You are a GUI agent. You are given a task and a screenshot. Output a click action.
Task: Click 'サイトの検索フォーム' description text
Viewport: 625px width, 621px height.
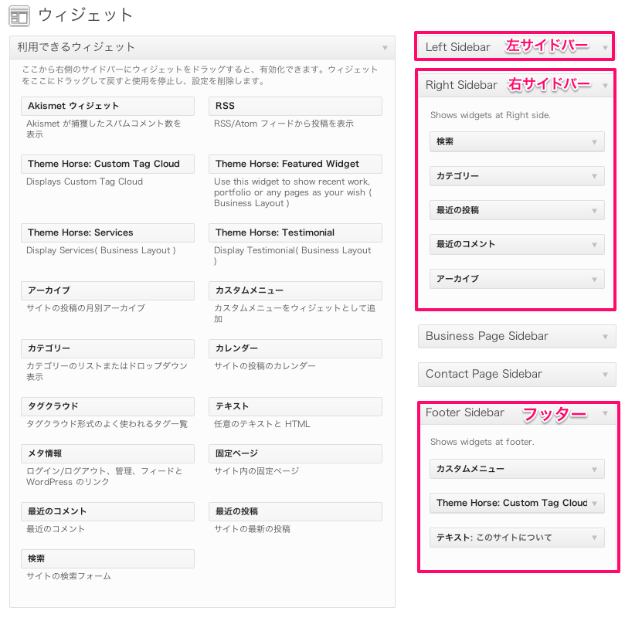click(x=69, y=576)
